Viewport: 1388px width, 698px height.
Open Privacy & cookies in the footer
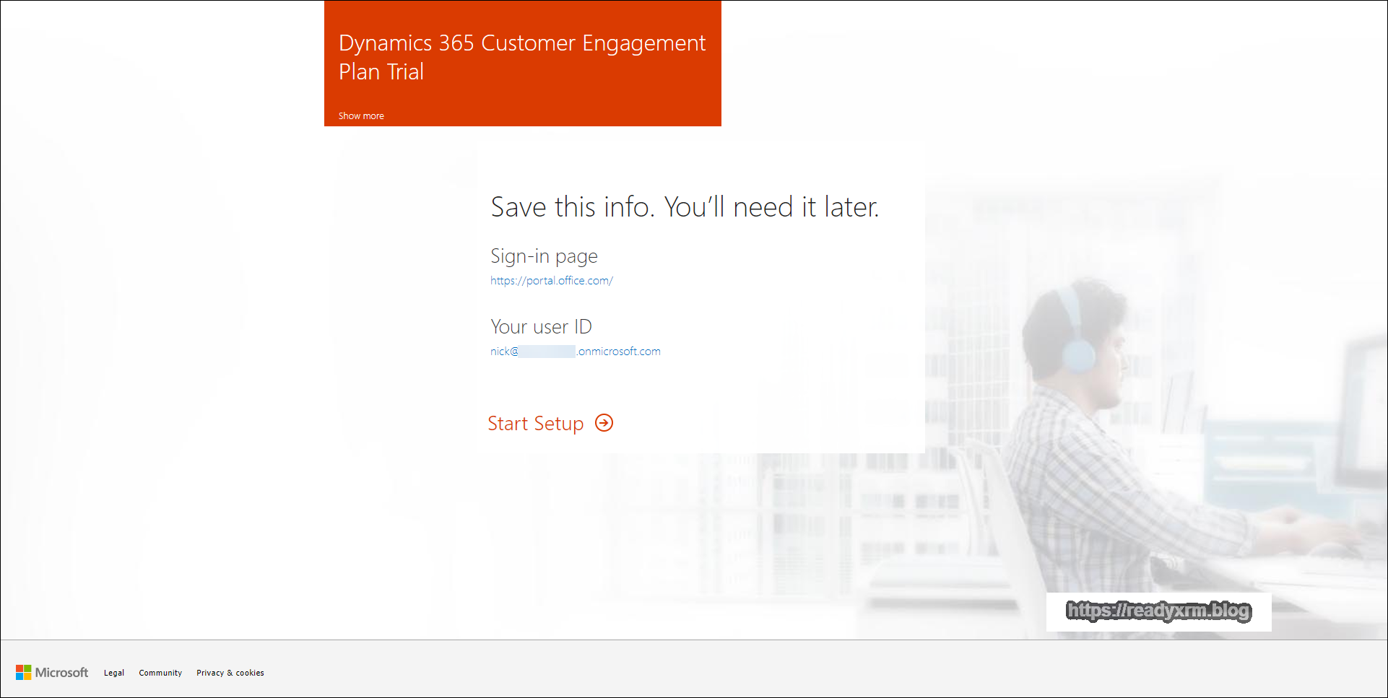click(230, 673)
